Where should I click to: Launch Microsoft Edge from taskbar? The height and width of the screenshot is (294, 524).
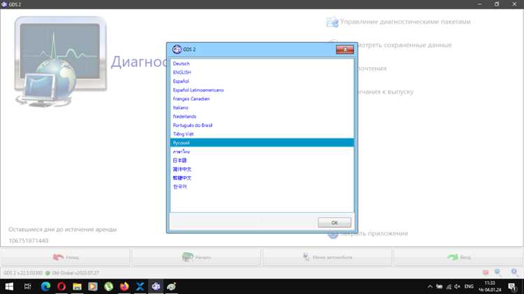[45, 286]
